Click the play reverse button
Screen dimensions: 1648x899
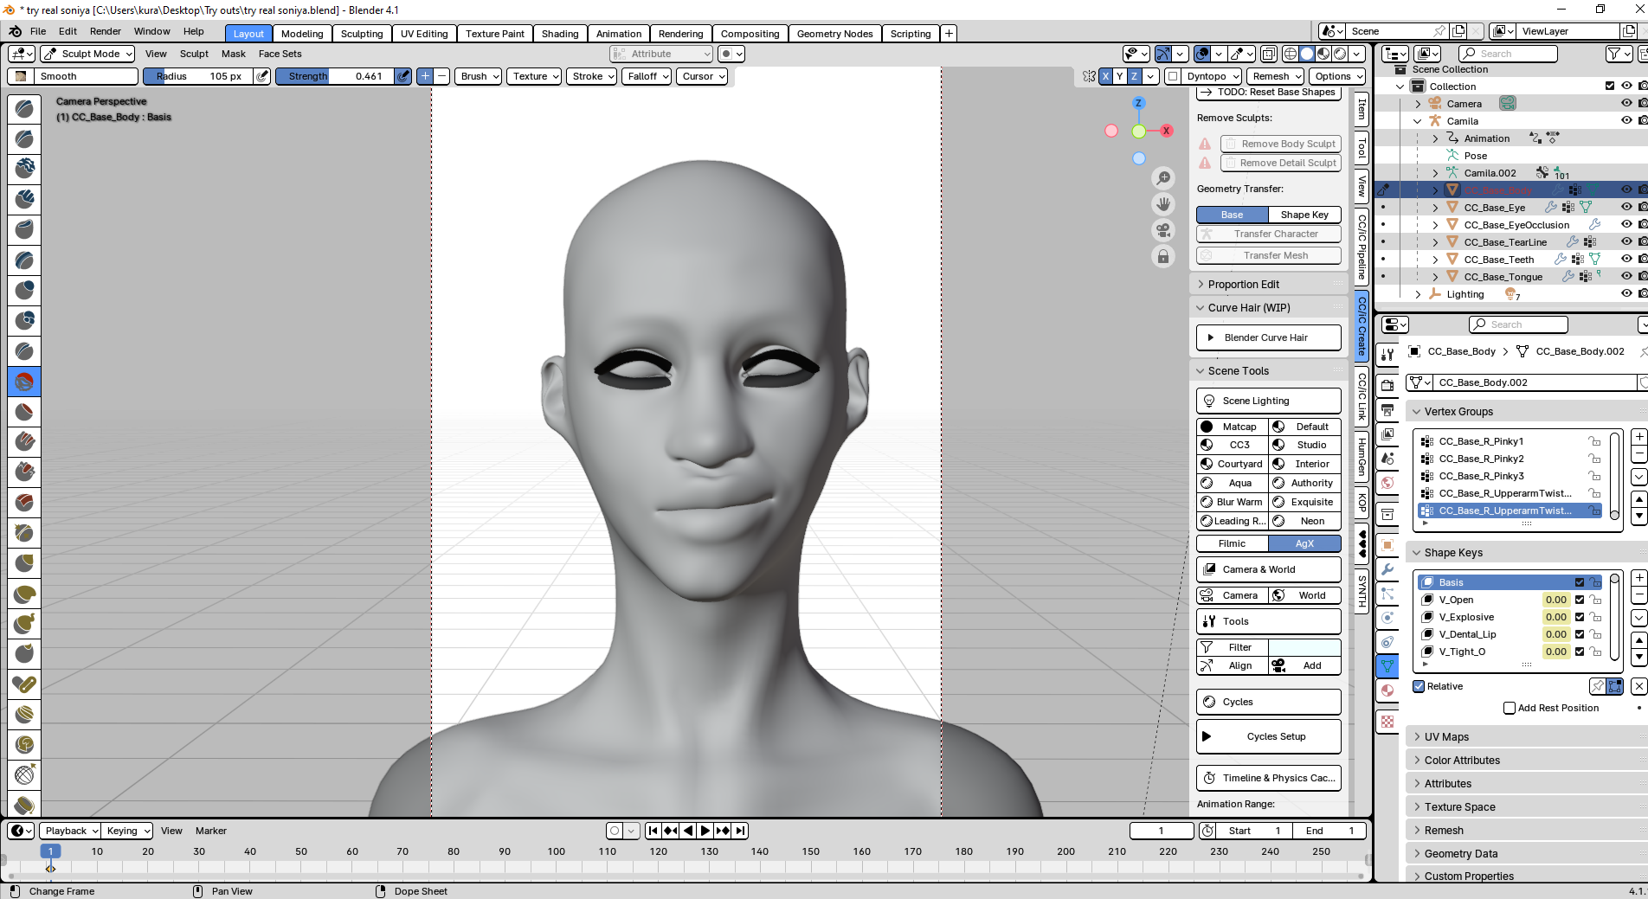coord(688,831)
